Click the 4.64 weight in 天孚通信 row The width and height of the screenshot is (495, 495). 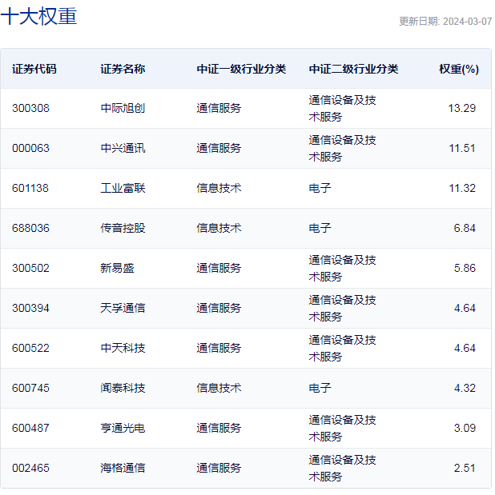[465, 308]
